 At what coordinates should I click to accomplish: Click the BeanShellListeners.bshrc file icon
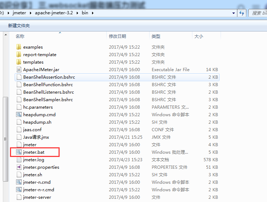tap(19, 92)
